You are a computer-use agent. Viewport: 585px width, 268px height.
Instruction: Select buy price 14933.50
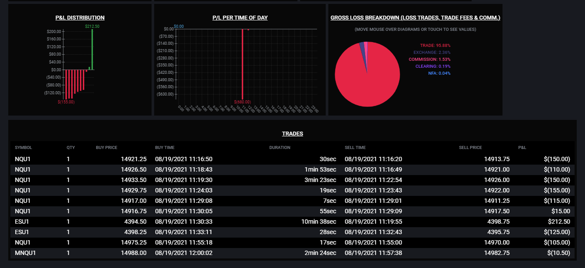click(x=133, y=180)
